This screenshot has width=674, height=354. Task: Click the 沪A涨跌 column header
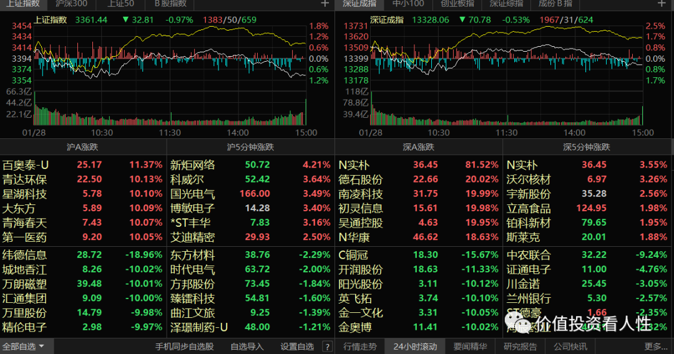tap(82, 147)
